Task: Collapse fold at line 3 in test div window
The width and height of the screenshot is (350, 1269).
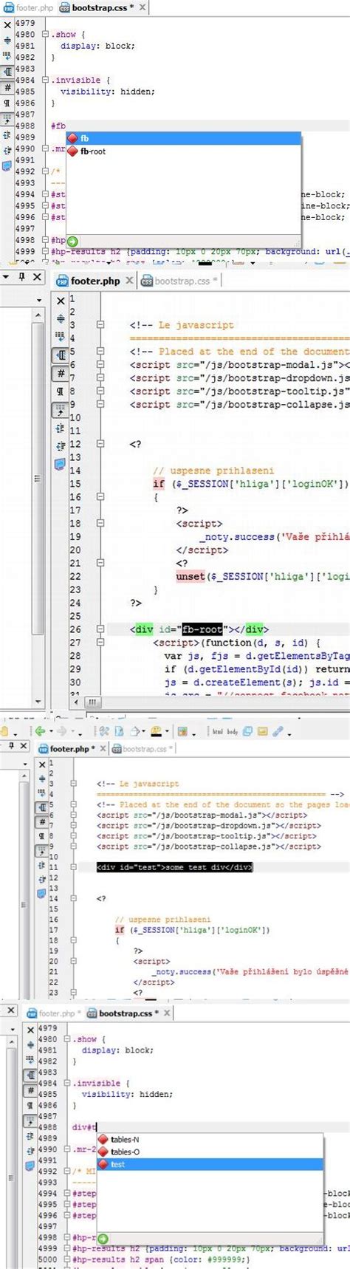Action: point(74,784)
